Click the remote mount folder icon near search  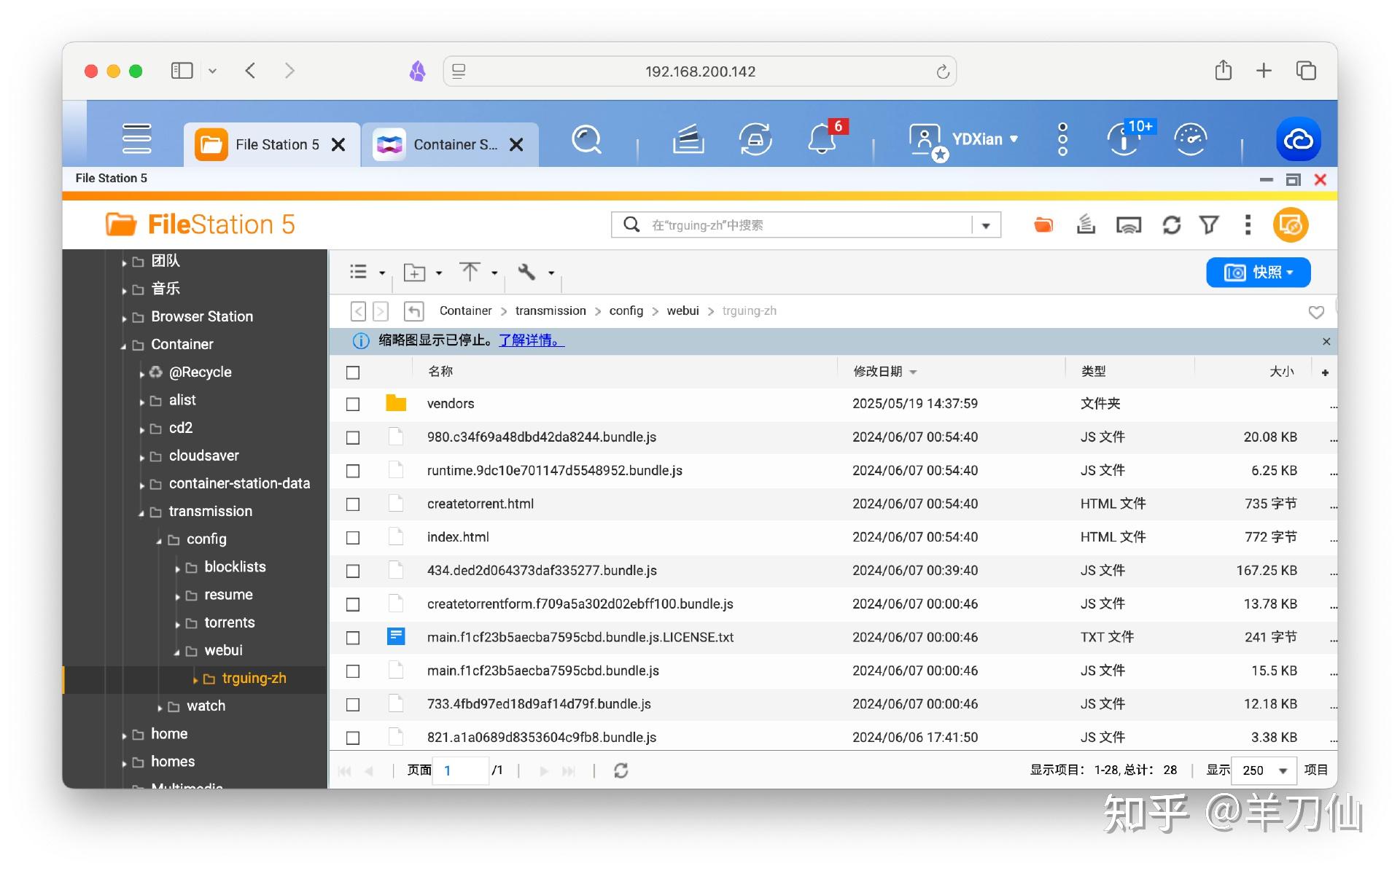click(1043, 225)
